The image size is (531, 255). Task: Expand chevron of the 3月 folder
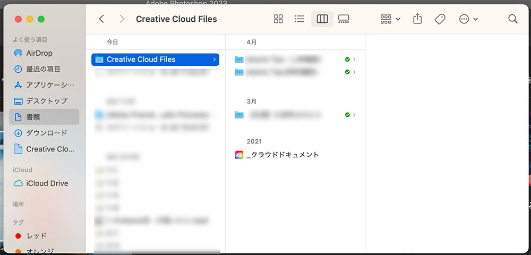click(x=354, y=115)
